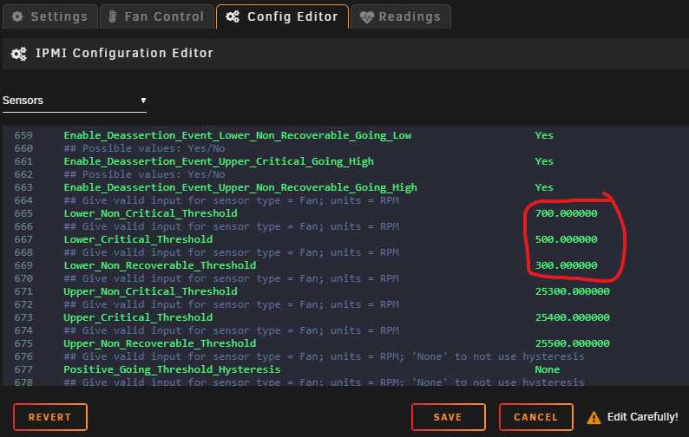Click the Edit Carefully warning triangle icon
This screenshot has width=689, height=437.
coord(594,417)
